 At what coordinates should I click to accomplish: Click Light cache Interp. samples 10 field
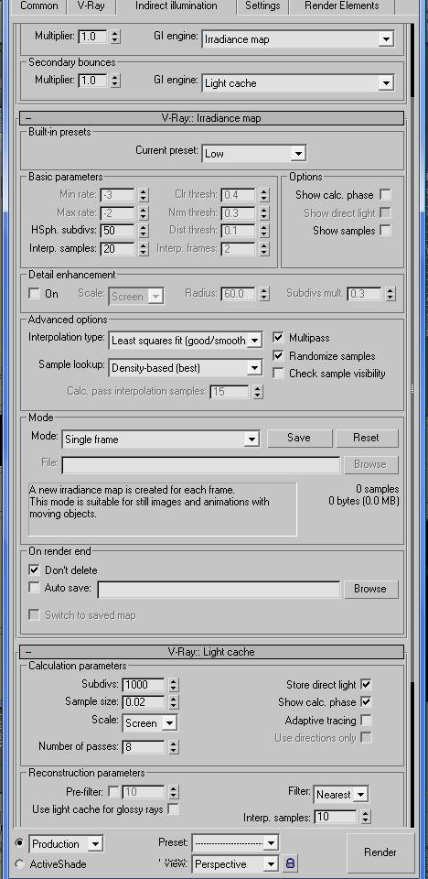(x=336, y=817)
